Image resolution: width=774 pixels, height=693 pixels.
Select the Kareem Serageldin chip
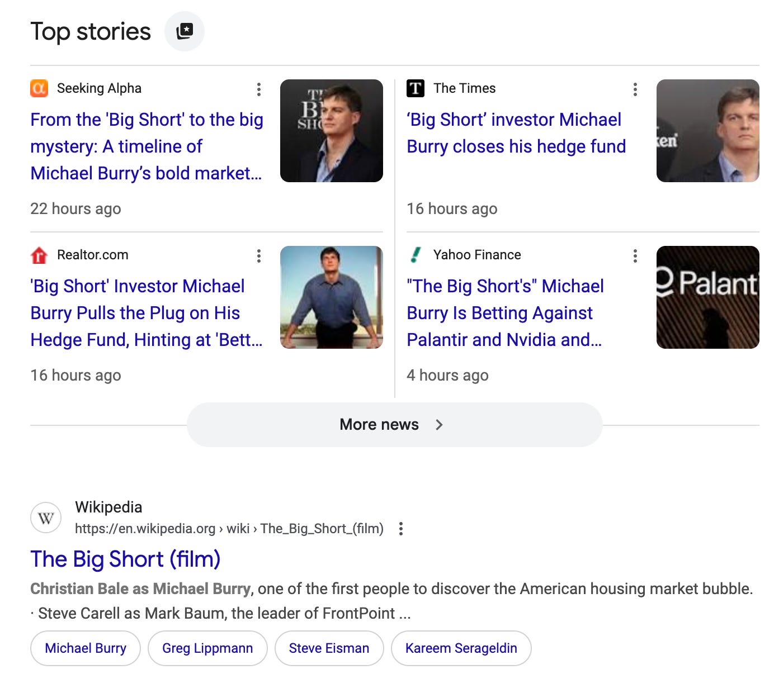pos(461,648)
